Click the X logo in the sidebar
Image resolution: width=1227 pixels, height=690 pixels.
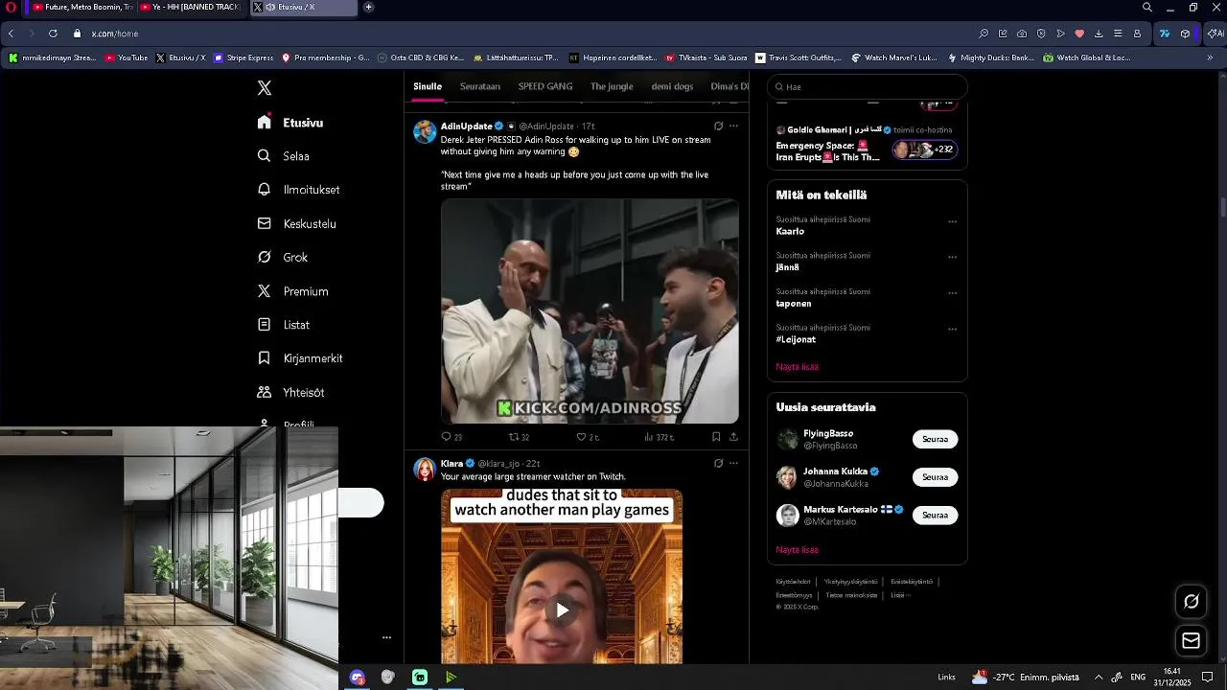[x=265, y=88]
